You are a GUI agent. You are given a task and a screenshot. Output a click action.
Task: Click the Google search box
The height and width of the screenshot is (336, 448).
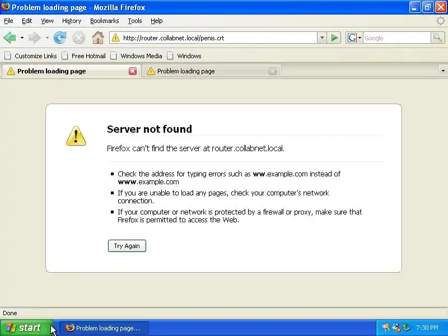pos(396,38)
